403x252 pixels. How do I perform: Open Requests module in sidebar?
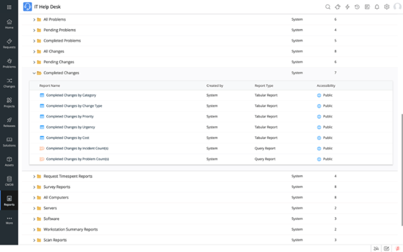9,44
